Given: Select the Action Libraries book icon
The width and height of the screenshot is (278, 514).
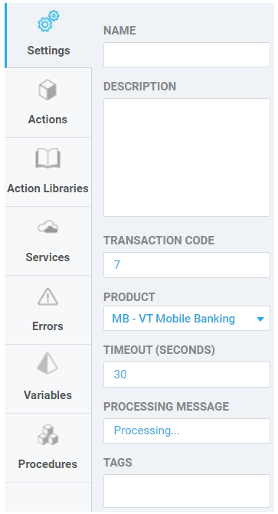Looking at the screenshot, I should [47, 158].
